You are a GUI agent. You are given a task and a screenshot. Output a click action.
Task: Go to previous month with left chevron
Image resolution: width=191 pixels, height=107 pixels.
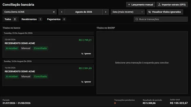(x=62, y=12)
